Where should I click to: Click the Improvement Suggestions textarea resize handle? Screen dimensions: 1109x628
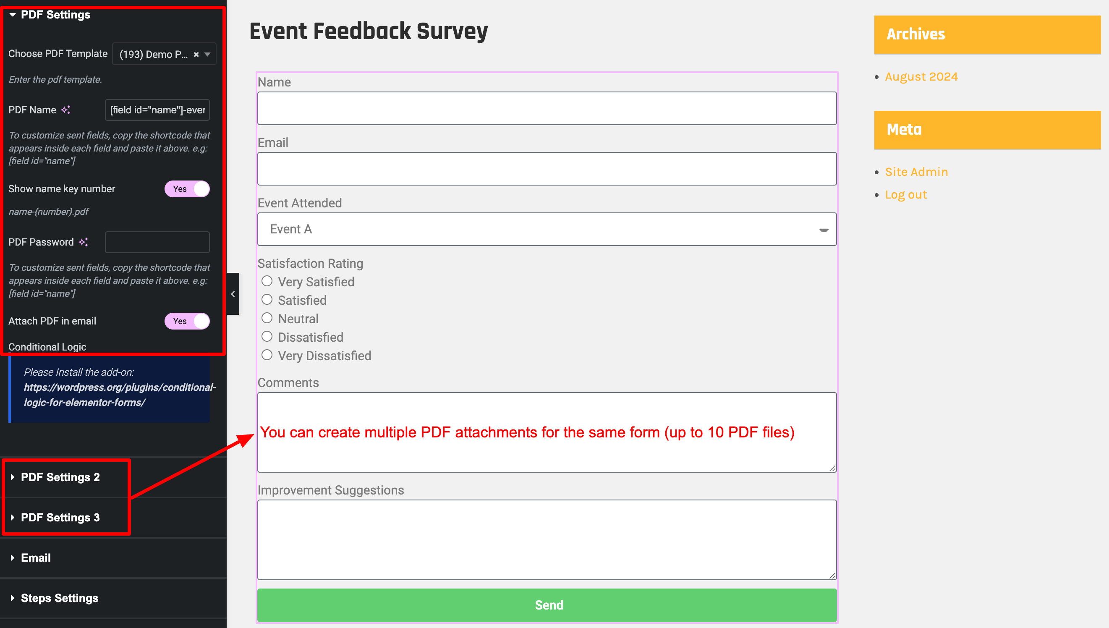(832, 576)
